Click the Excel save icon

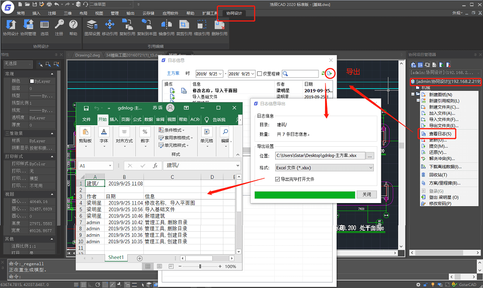click(86, 108)
